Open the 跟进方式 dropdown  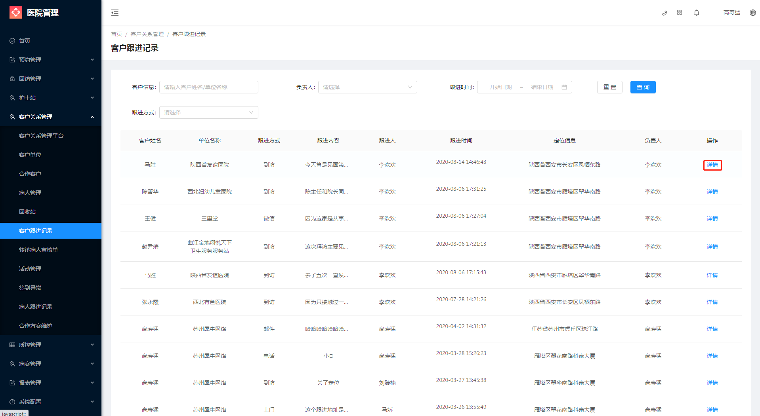[208, 112]
